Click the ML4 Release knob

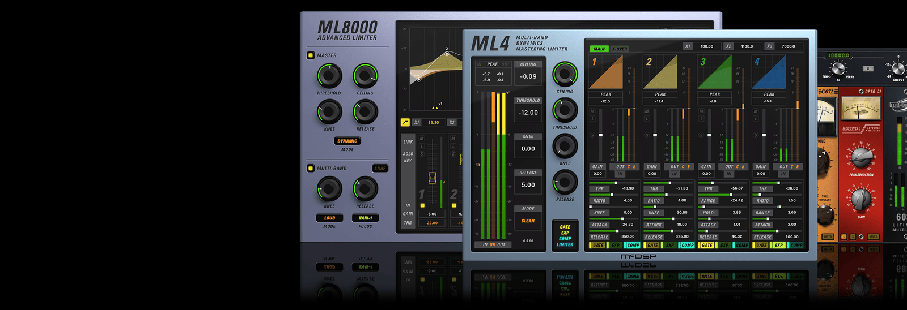click(565, 182)
